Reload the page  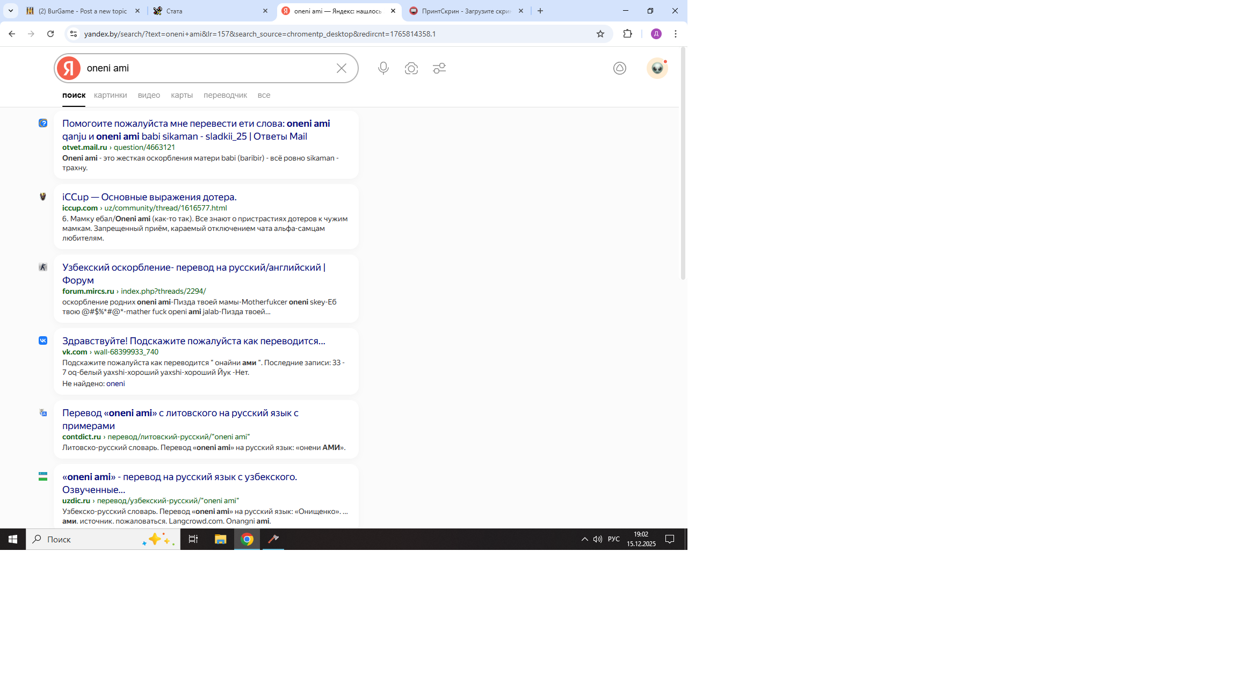point(50,34)
